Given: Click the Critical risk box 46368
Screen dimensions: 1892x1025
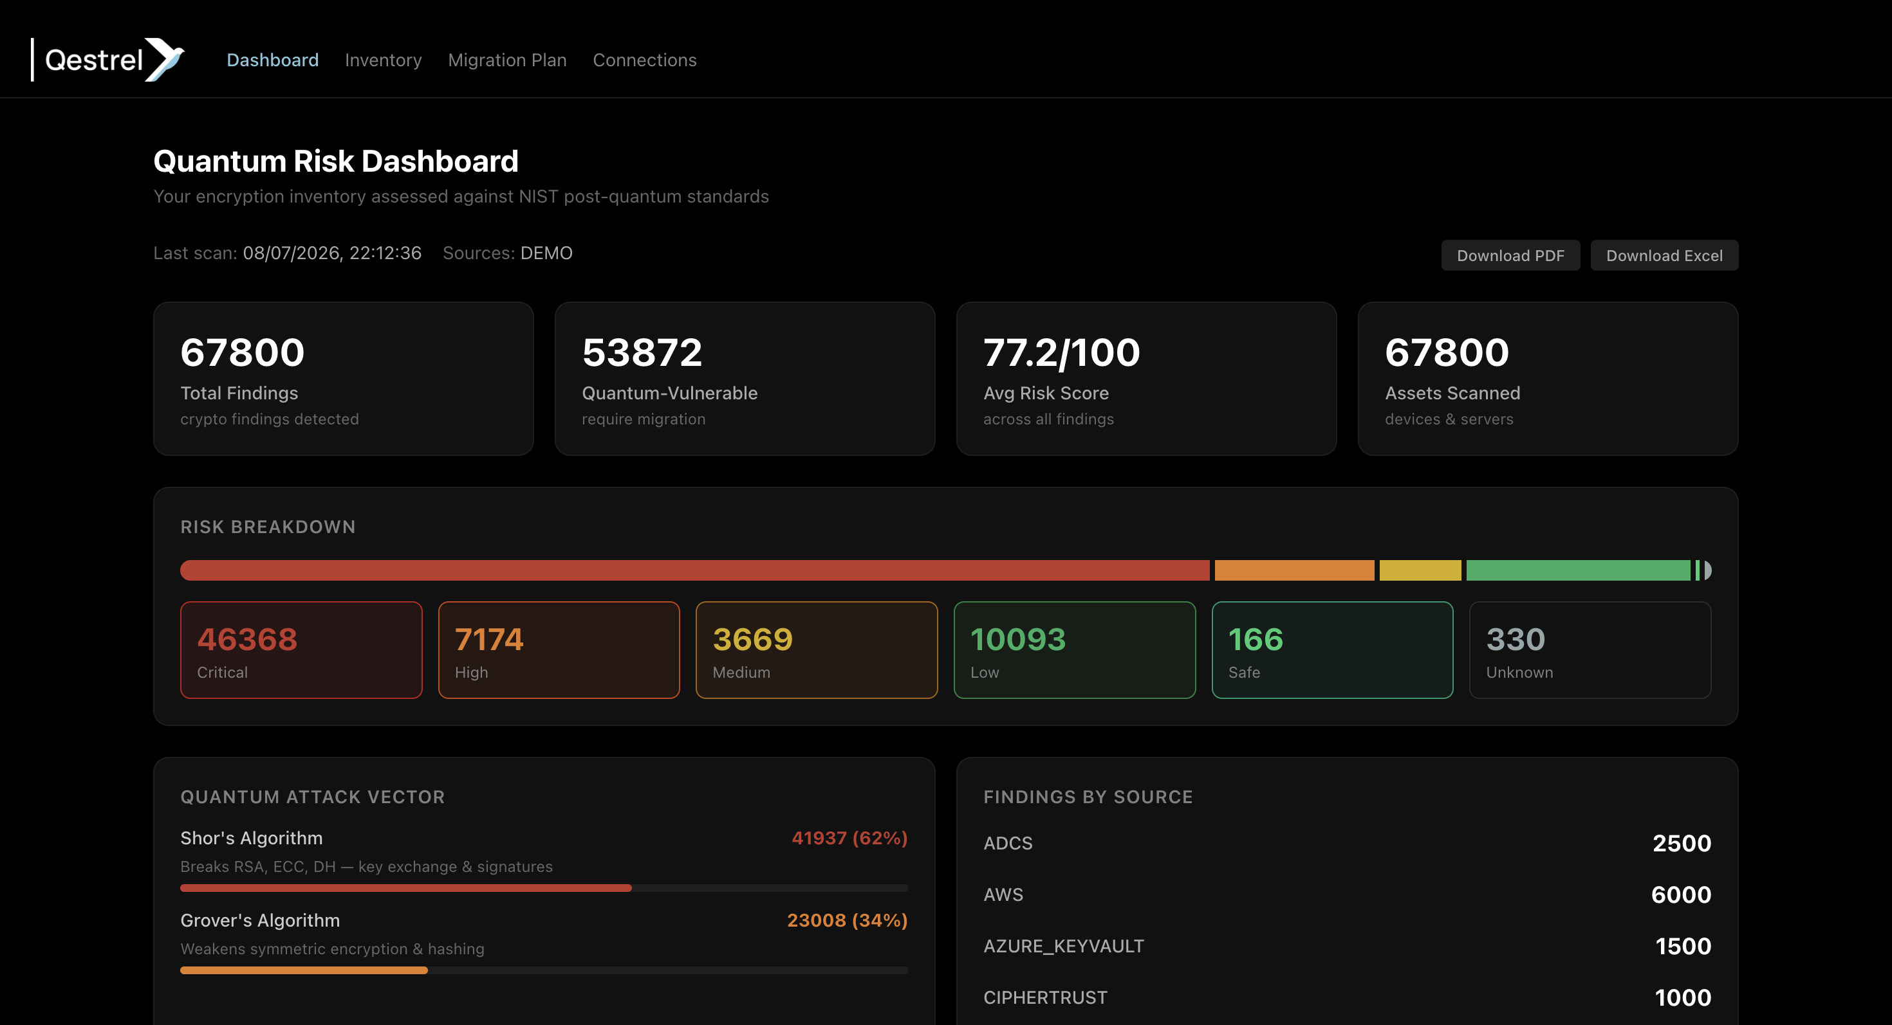Looking at the screenshot, I should coord(301,650).
